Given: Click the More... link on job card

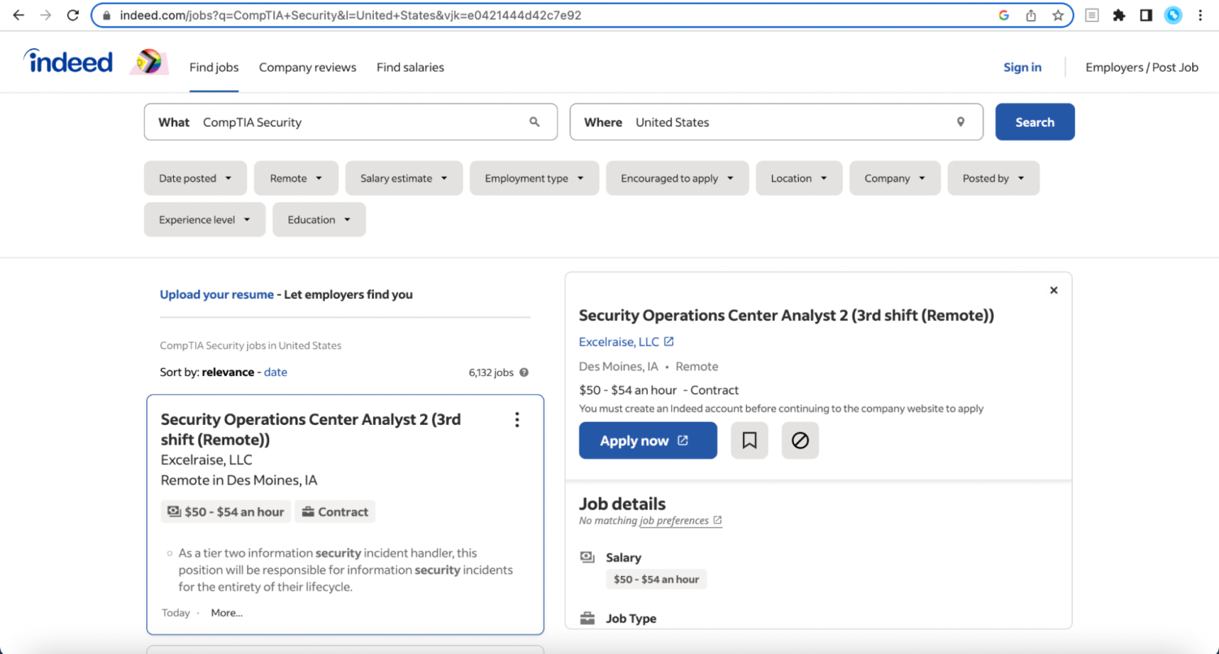Looking at the screenshot, I should [227, 613].
